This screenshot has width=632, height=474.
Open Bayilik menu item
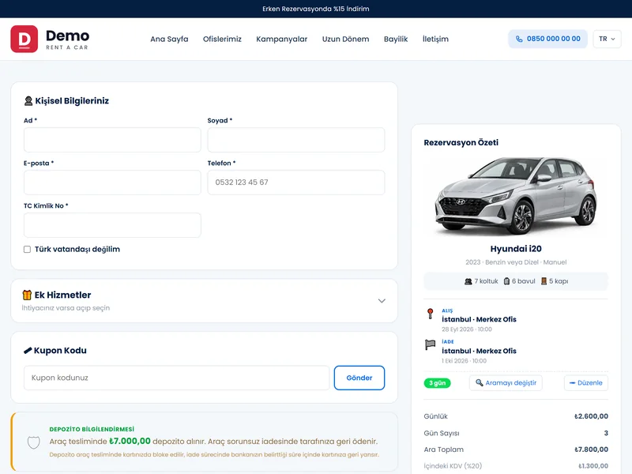pyautogui.click(x=396, y=39)
